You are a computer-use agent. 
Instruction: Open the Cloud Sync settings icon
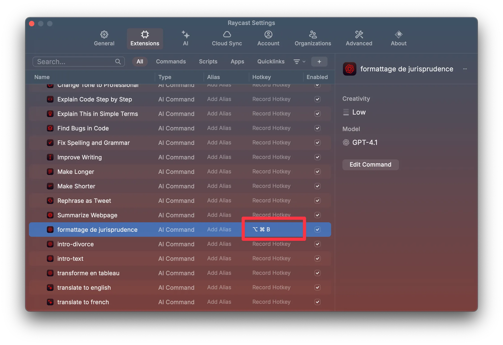[x=227, y=34]
